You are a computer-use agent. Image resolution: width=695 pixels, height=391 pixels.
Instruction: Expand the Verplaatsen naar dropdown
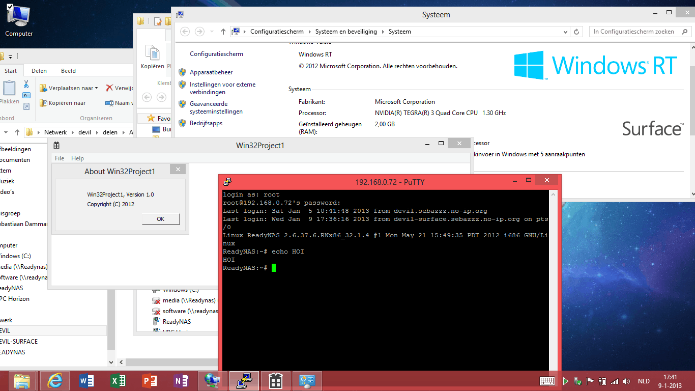coord(97,88)
